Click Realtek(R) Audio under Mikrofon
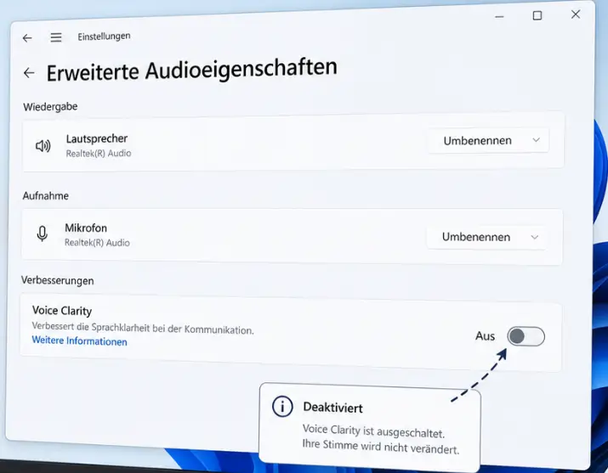Image resolution: width=608 pixels, height=473 pixels. tap(97, 243)
